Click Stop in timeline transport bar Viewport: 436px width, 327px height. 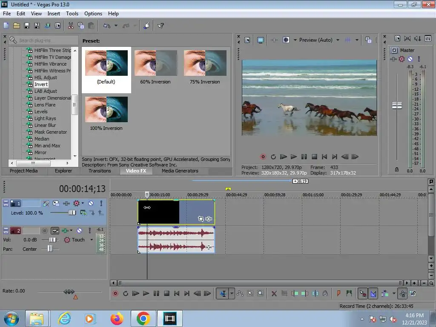coord(166,293)
